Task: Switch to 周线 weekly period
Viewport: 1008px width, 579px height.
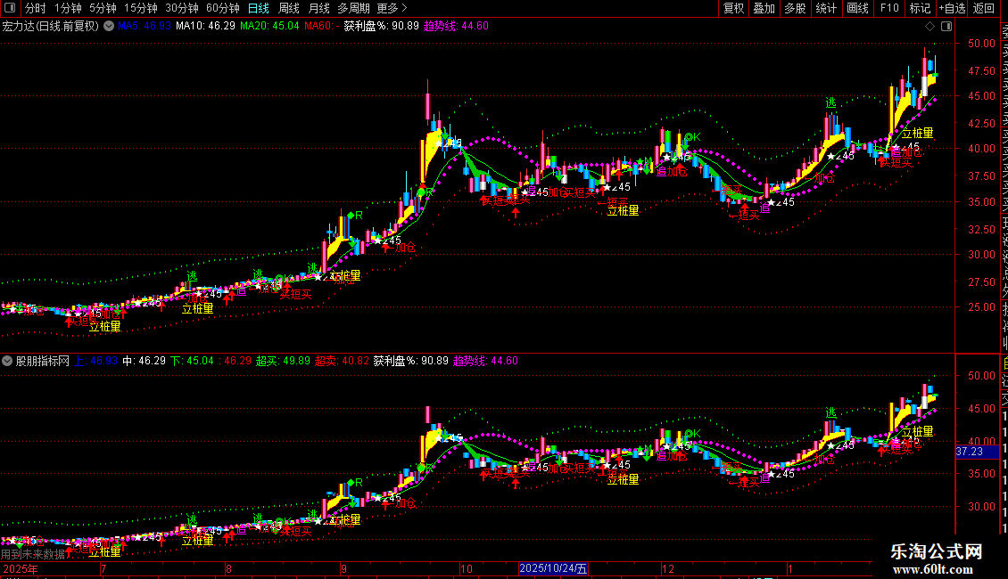Action: (289, 8)
